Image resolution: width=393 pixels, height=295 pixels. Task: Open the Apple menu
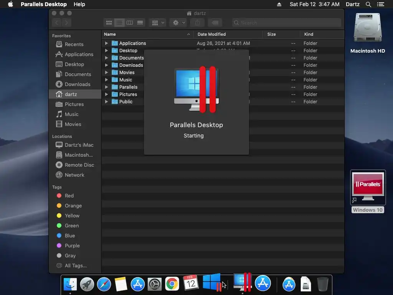click(10, 4)
